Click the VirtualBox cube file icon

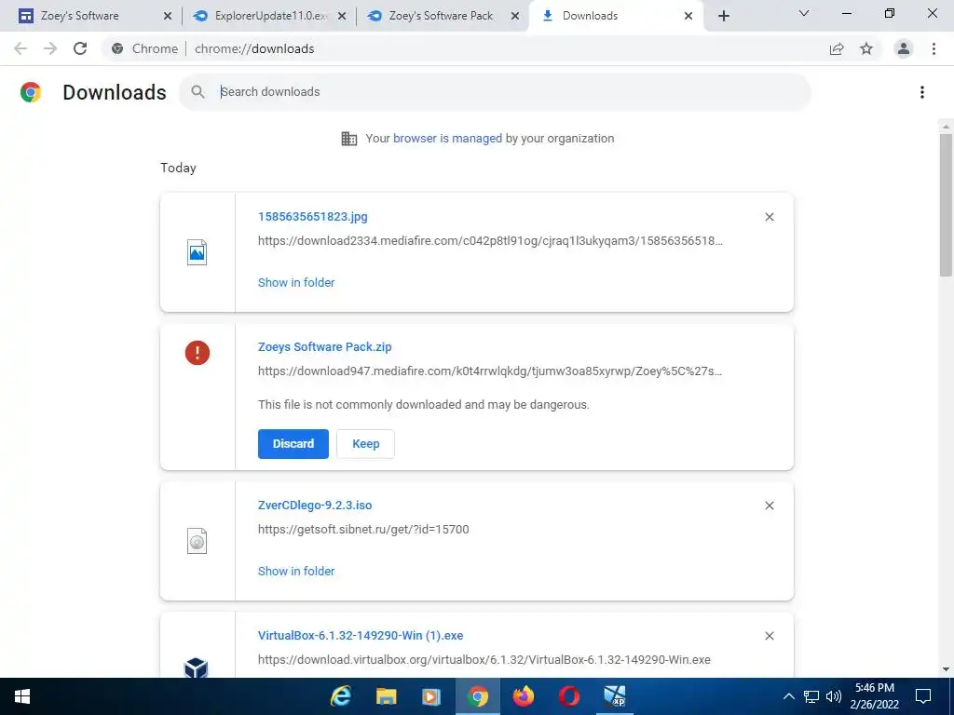click(196, 668)
